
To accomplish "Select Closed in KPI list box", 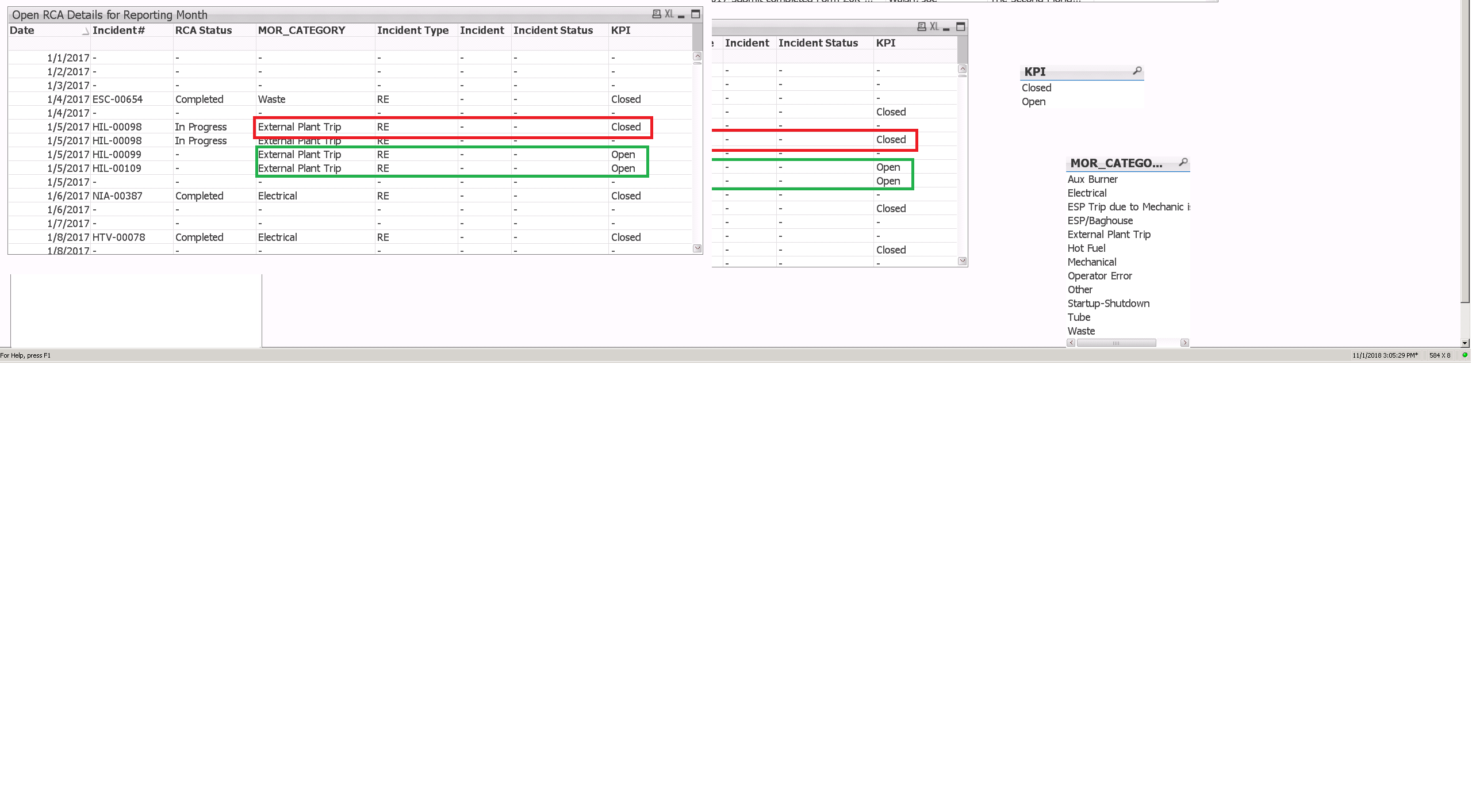I will (x=1036, y=88).
